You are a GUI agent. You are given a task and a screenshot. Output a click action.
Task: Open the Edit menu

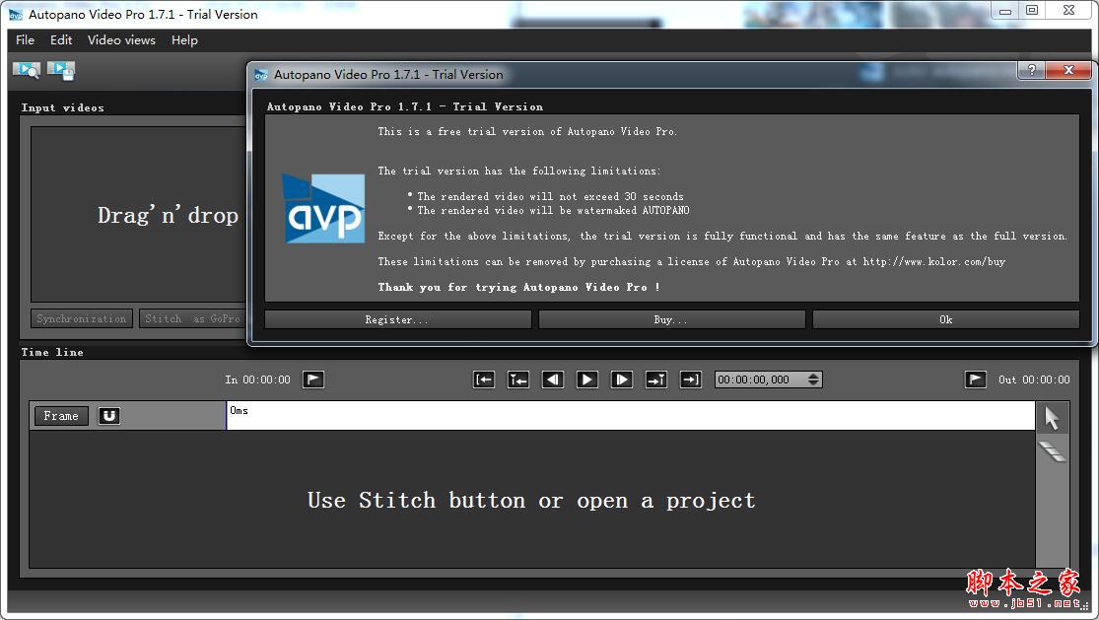click(61, 40)
